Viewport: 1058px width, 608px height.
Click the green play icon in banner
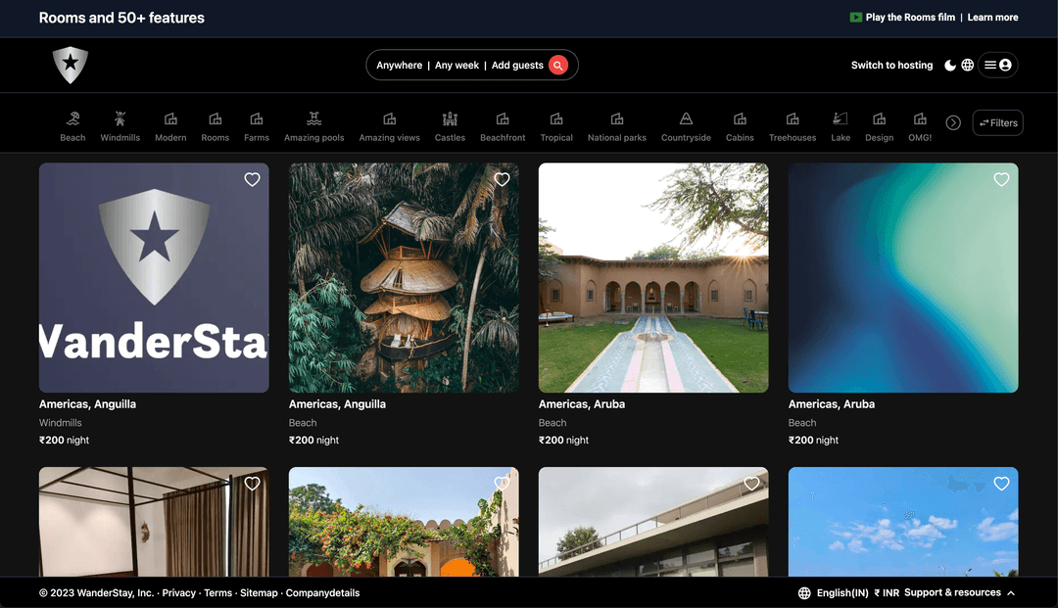tap(855, 18)
